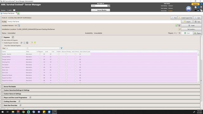The image size is (203, 114).
Task: Click the save icon in engram overrides toolbar
Action: coord(27,43)
